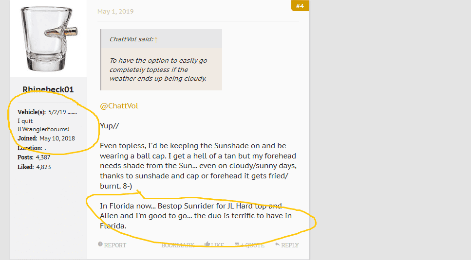Report this post

pyautogui.click(x=112, y=245)
